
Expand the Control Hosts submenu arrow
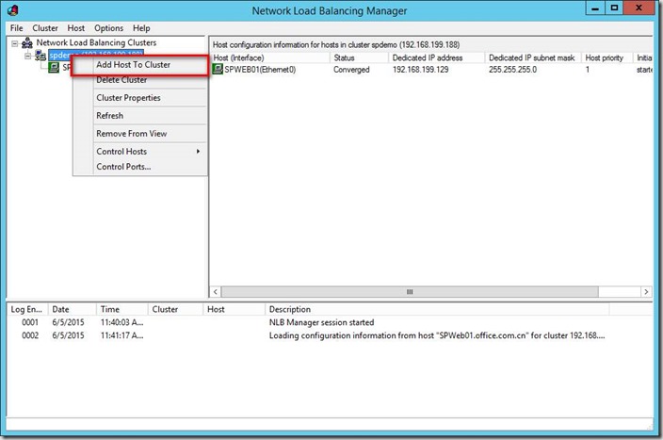coord(198,152)
